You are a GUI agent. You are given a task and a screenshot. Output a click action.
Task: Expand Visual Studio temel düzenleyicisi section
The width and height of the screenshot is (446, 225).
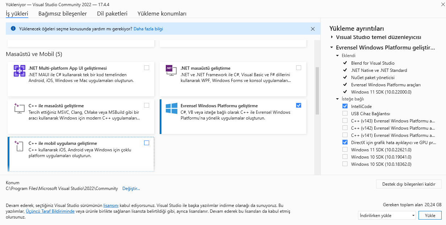tap(332, 37)
